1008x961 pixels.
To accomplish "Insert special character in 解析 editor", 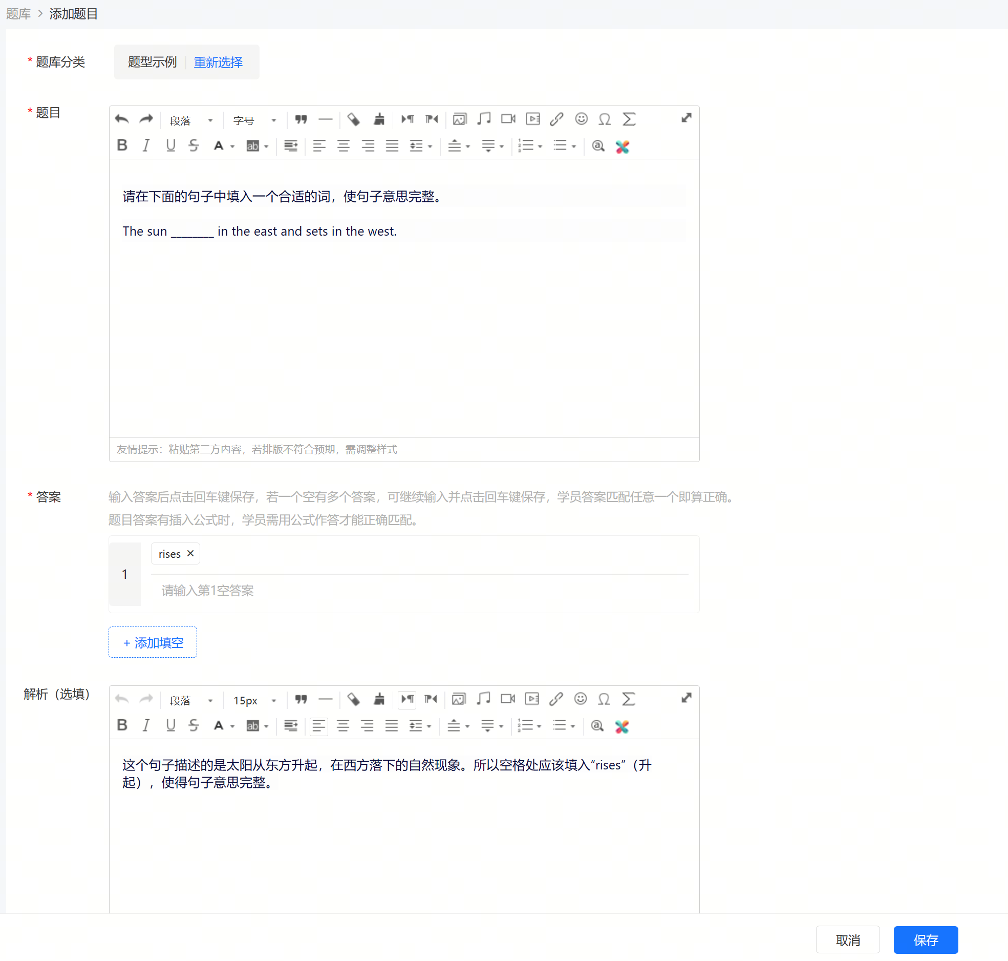I will pos(604,699).
